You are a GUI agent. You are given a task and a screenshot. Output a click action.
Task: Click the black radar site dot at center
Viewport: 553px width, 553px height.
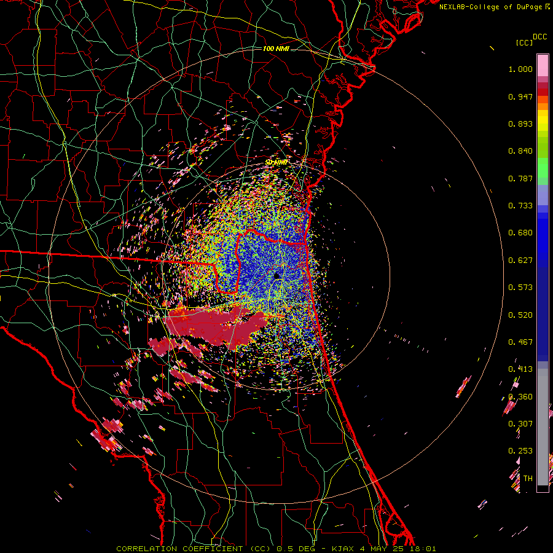point(277,275)
